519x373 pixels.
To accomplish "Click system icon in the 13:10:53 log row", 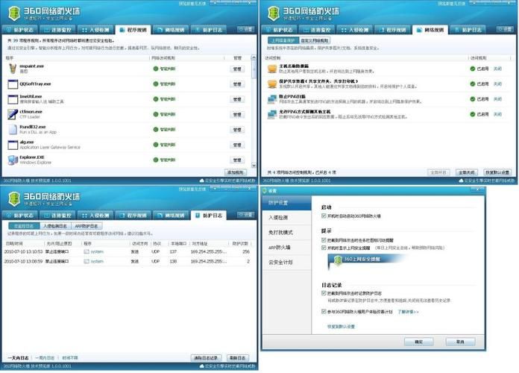I will [x=86, y=251].
